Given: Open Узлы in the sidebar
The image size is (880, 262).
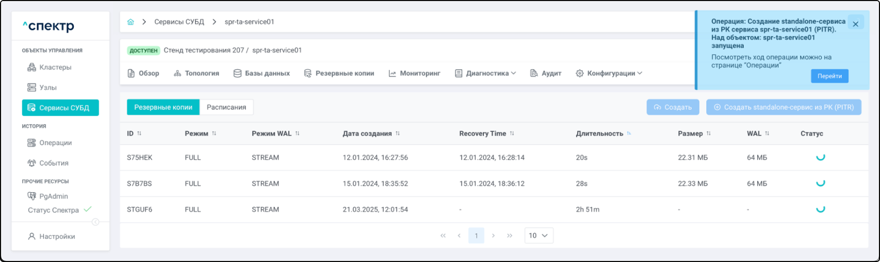Looking at the screenshot, I should click(48, 88).
